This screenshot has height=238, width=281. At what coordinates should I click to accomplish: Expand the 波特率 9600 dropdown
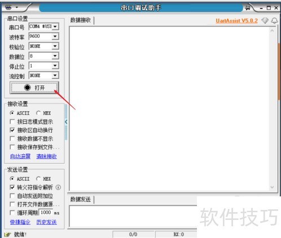(55, 36)
